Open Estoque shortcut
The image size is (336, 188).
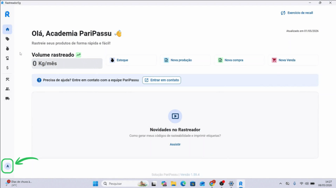point(131,60)
